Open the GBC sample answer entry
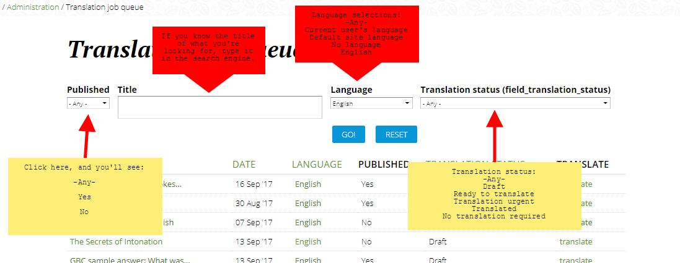The width and height of the screenshot is (680, 263). point(130,261)
